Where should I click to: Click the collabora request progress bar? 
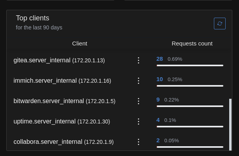(190, 147)
